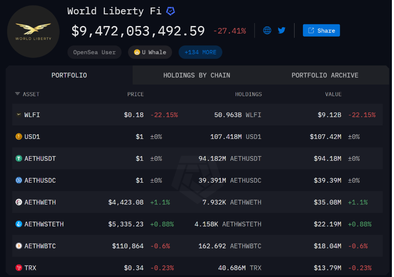Click the 40.686M TRX holdings
This screenshot has height=277, width=394.
(x=240, y=268)
